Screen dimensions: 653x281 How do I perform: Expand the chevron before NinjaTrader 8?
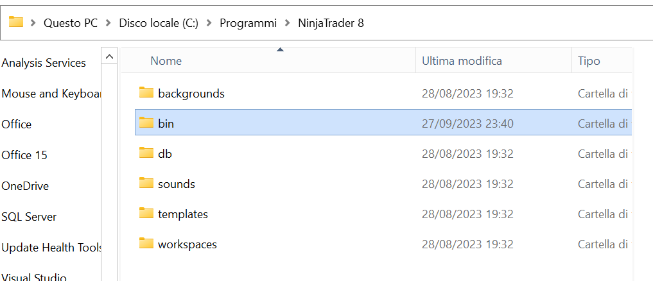[x=288, y=23]
